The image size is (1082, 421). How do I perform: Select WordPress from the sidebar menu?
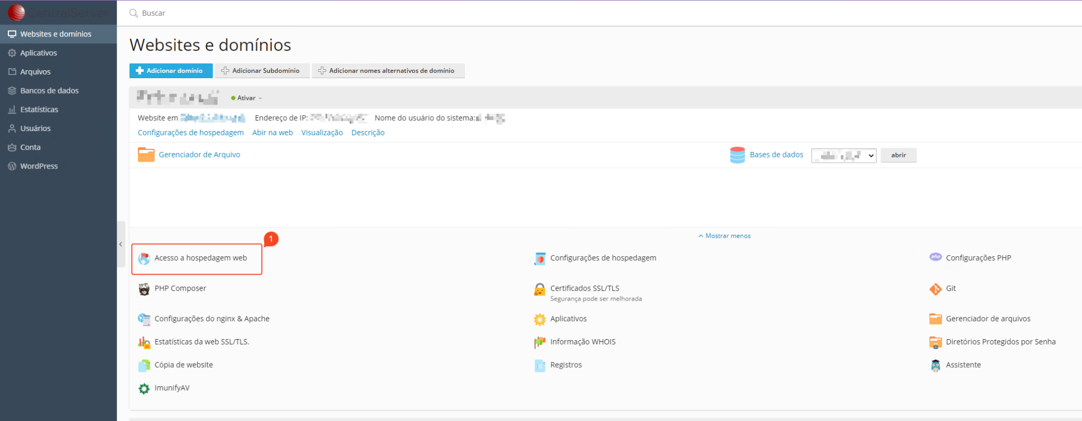point(39,166)
